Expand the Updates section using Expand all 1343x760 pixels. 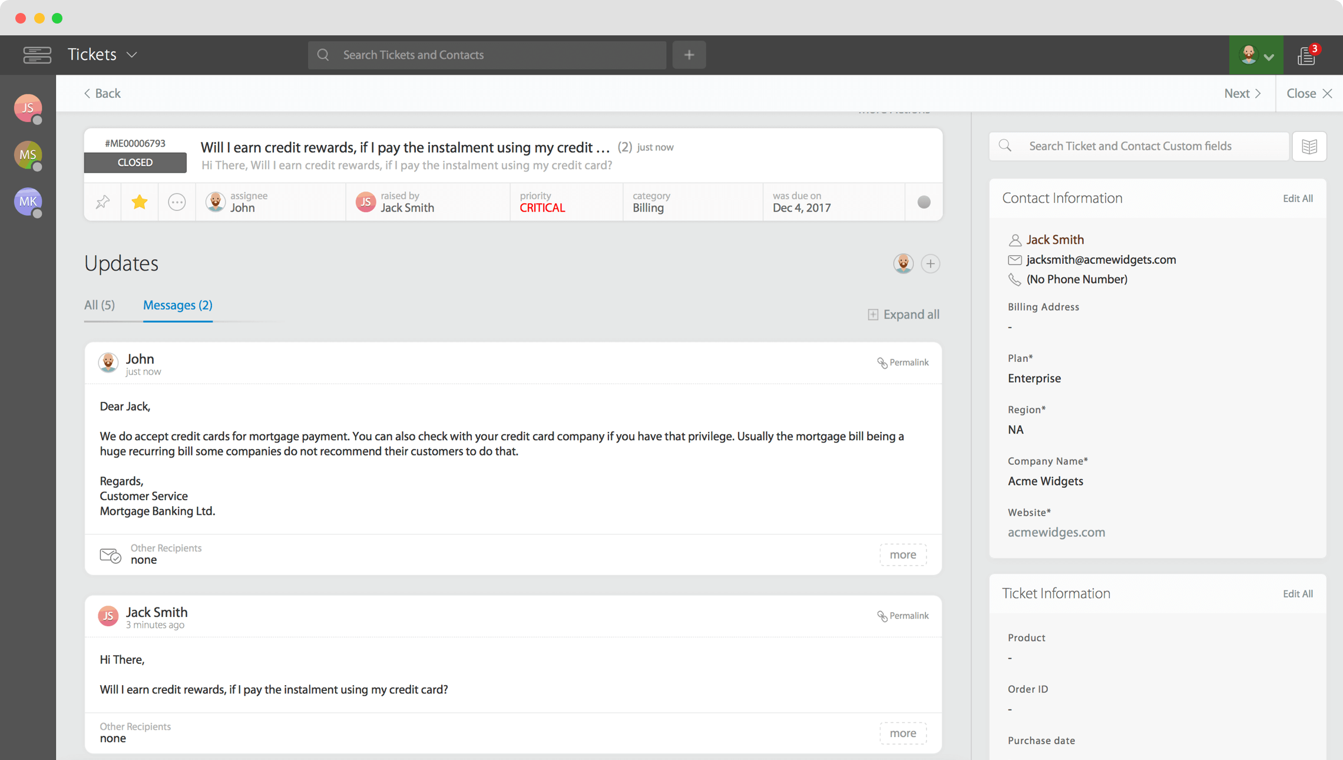tap(903, 315)
